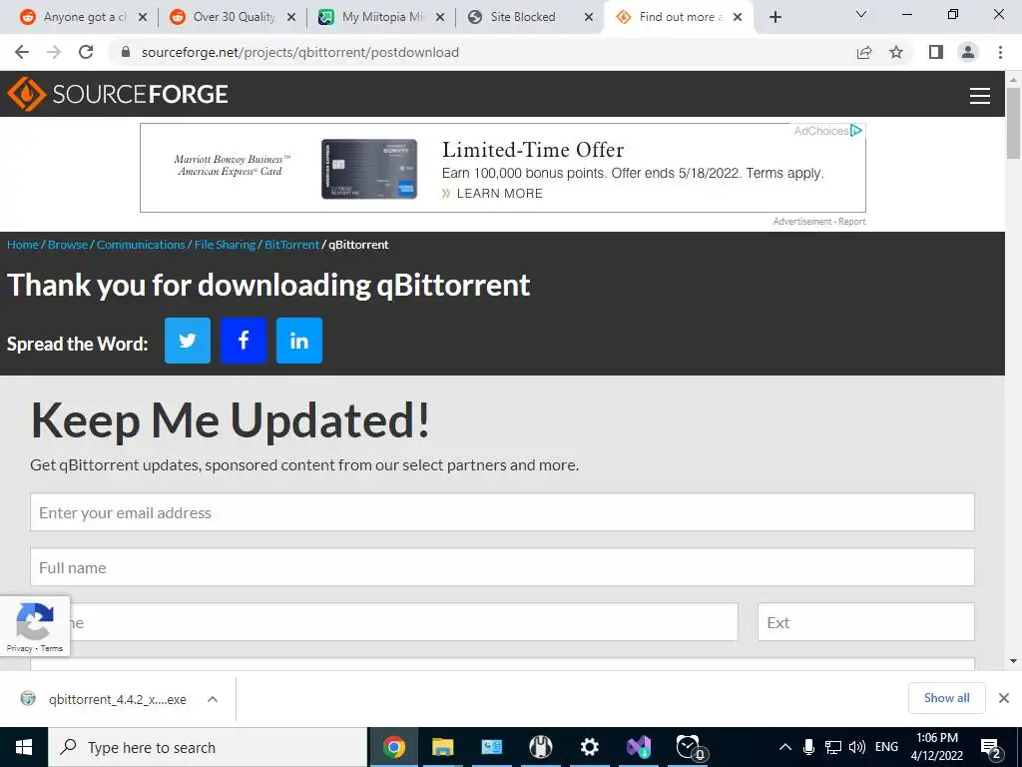Open Chrome profile icon
1022x767 pixels.
968,52
